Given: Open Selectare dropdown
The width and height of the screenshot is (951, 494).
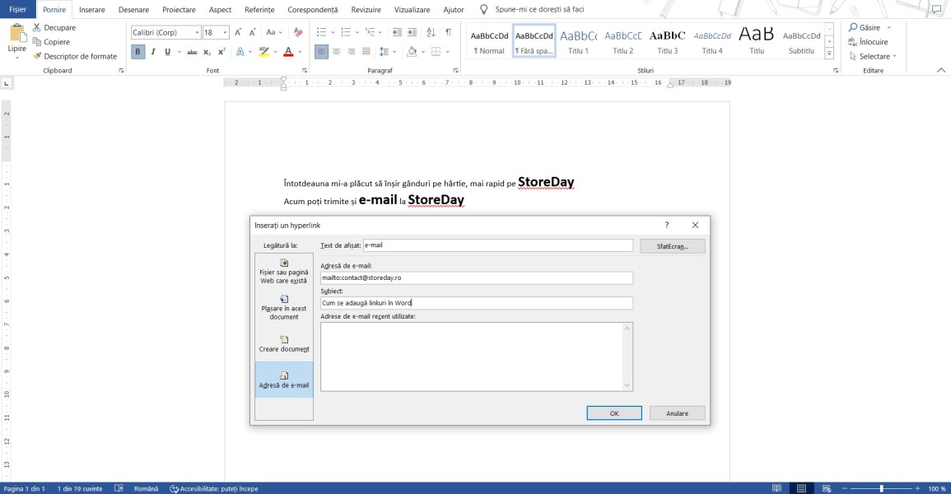Looking at the screenshot, I should click(872, 56).
